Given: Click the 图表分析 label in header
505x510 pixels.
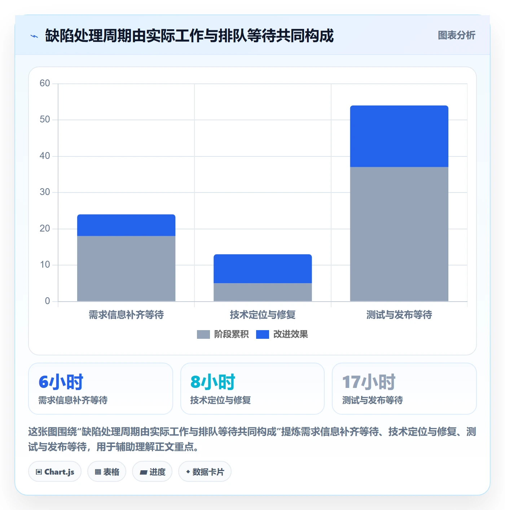Looking at the screenshot, I should coord(456,35).
